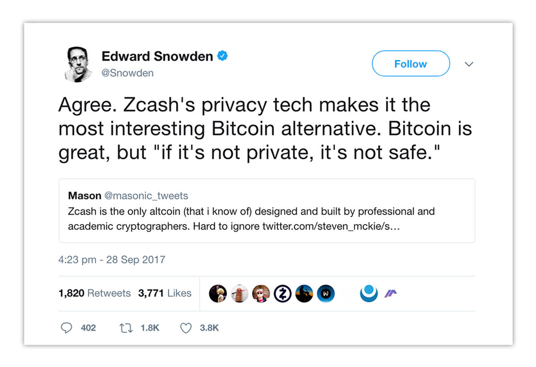Click the @masonic_tweets handle

146,196
